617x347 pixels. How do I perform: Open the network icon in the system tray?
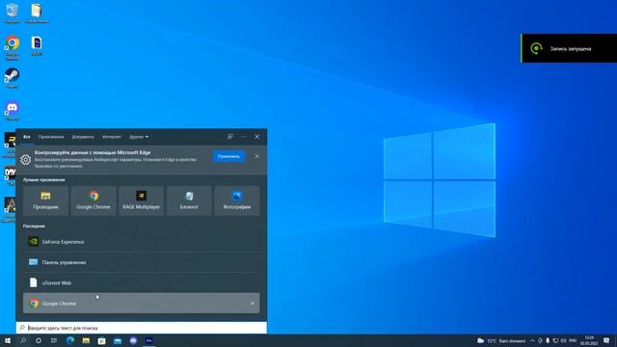click(x=555, y=340)
